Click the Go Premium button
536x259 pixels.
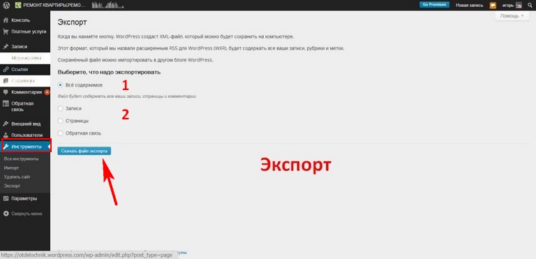434,5
